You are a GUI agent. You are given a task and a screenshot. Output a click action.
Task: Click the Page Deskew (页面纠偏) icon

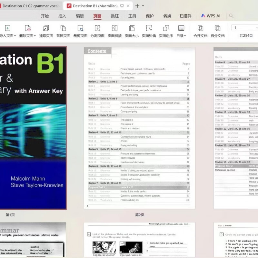tap(149, 28)
